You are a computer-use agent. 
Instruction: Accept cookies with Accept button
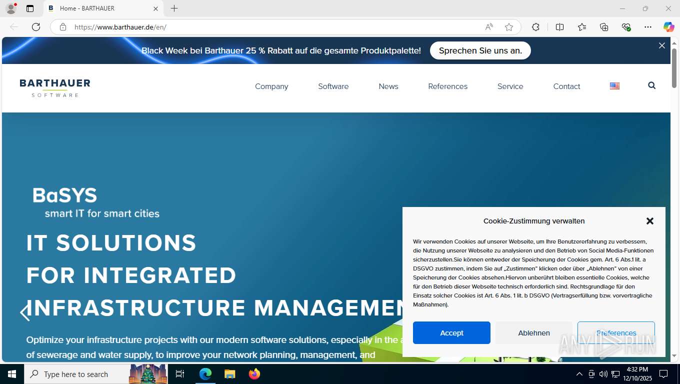(x=451, y=333)
